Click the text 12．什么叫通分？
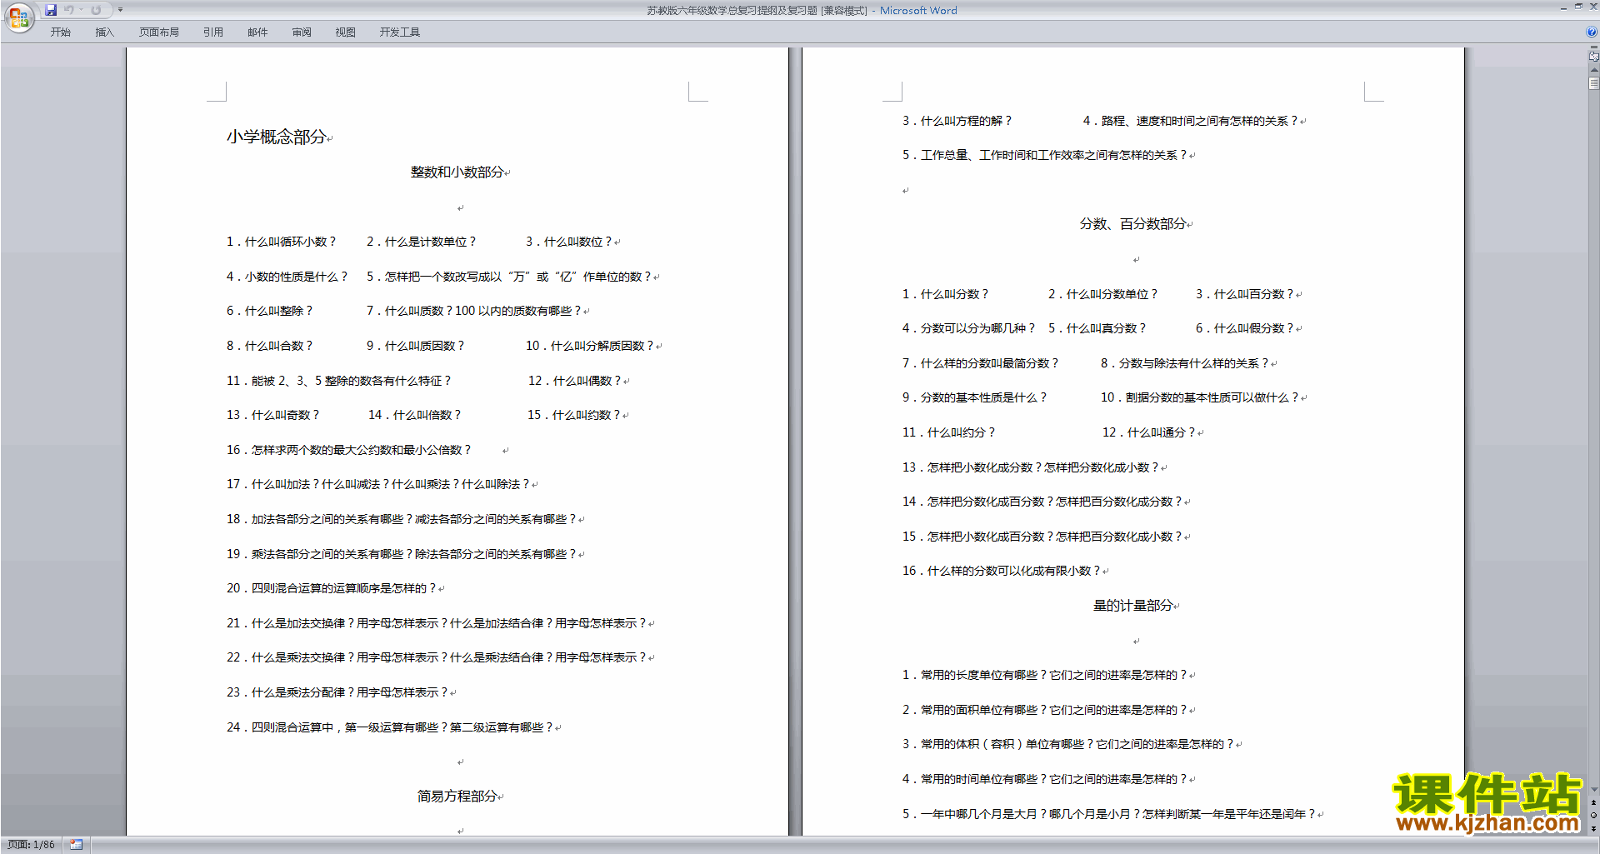1600x854 pixels. click(1149, 432)
